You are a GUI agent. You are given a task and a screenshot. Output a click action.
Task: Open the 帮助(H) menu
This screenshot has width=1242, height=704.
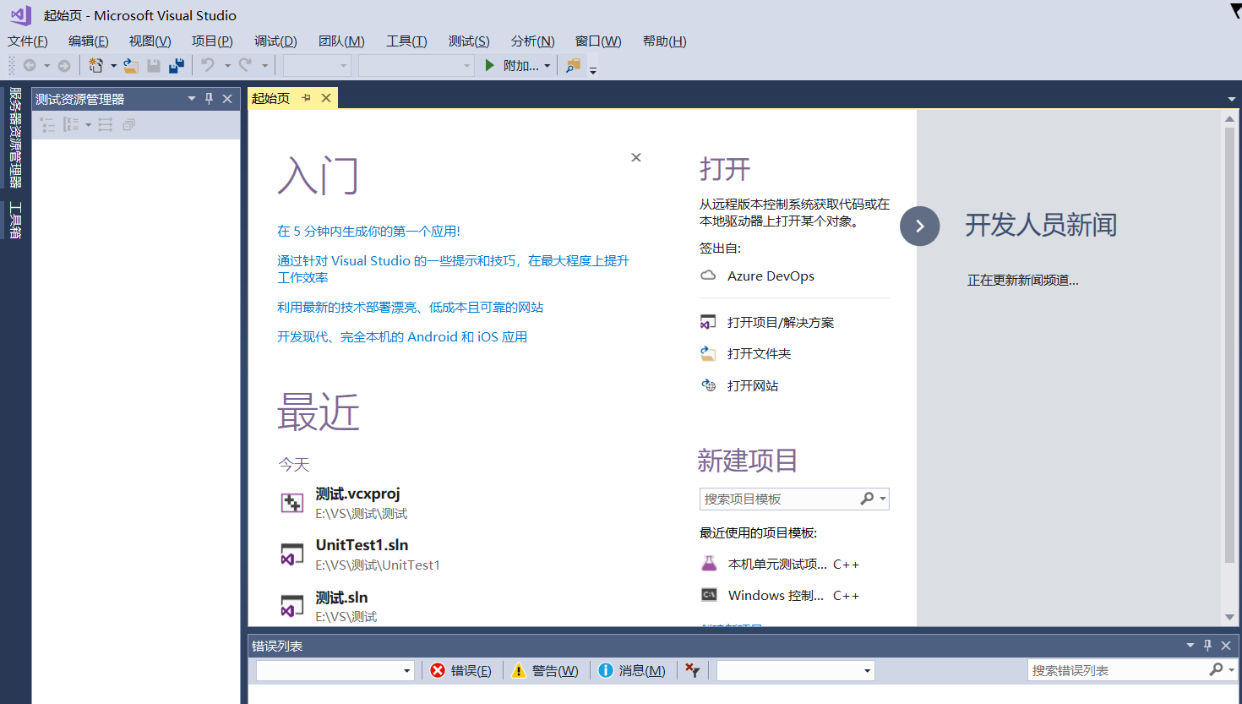665,41
